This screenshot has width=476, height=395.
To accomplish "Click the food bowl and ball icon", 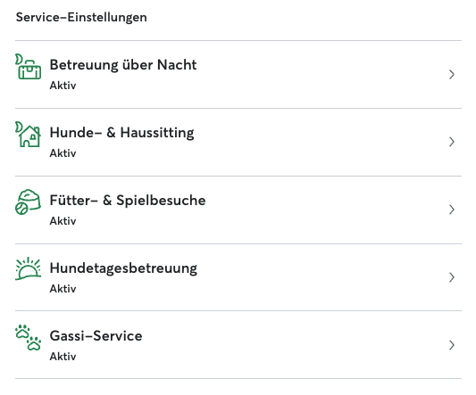I will (x=28, y=202).
